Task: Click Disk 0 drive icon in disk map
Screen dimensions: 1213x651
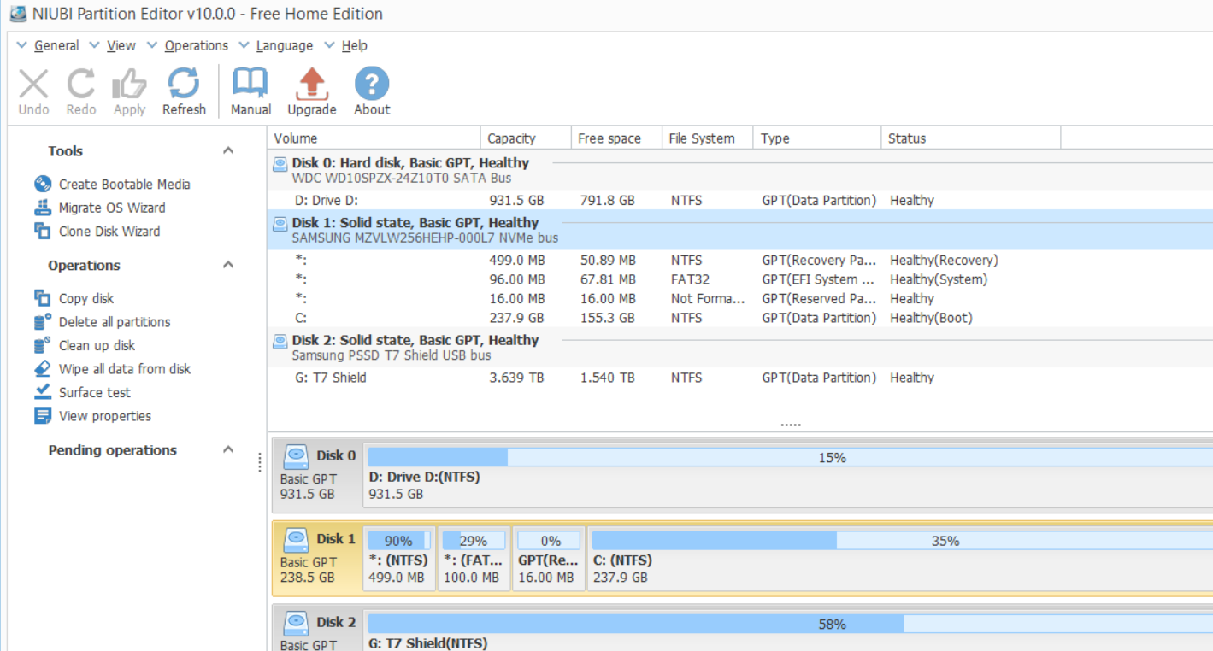Action: 296,456
